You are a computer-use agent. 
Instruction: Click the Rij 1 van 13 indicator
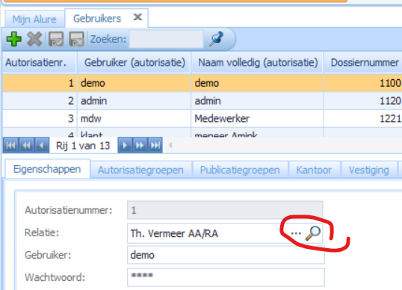(x=83, y=146)
